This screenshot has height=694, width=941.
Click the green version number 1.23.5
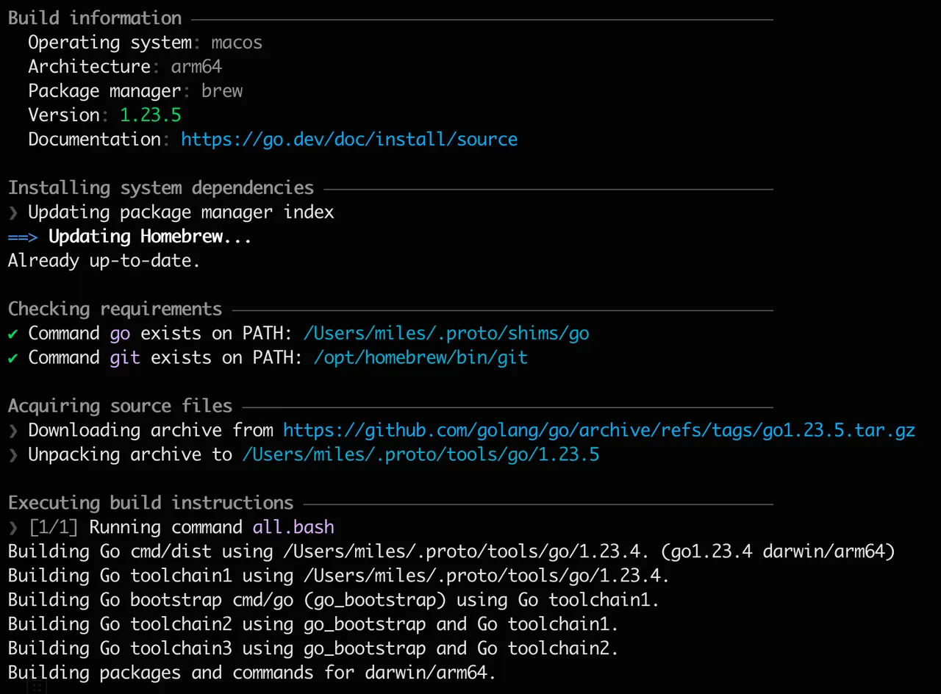point(151,115)
